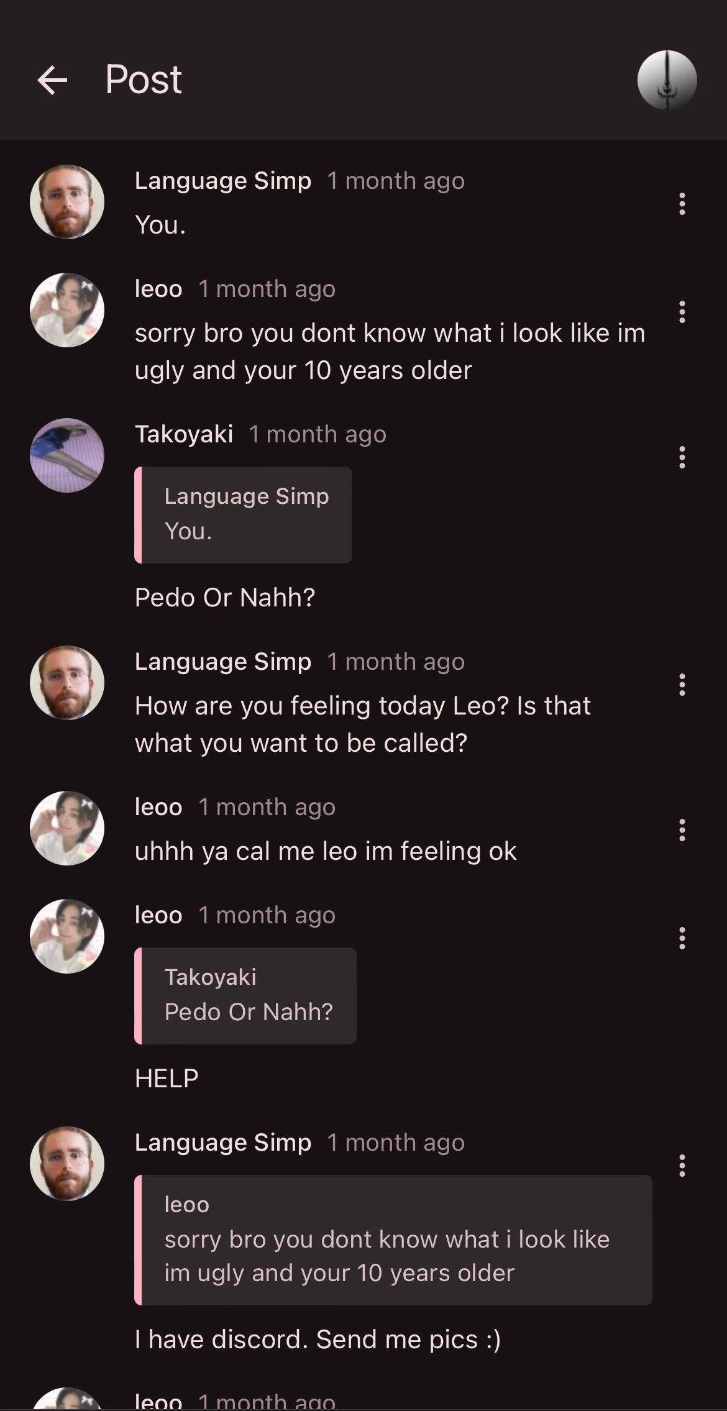
Task: Open options for "I have discord" comment
Action: pyautogui.click(x=682, y=1166)
